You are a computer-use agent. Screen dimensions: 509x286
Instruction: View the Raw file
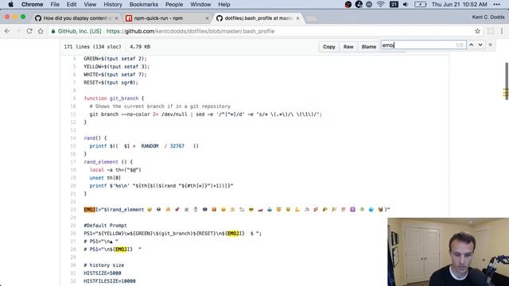coord(348,47)
